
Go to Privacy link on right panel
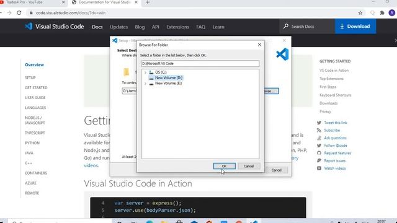click(325, 111)
